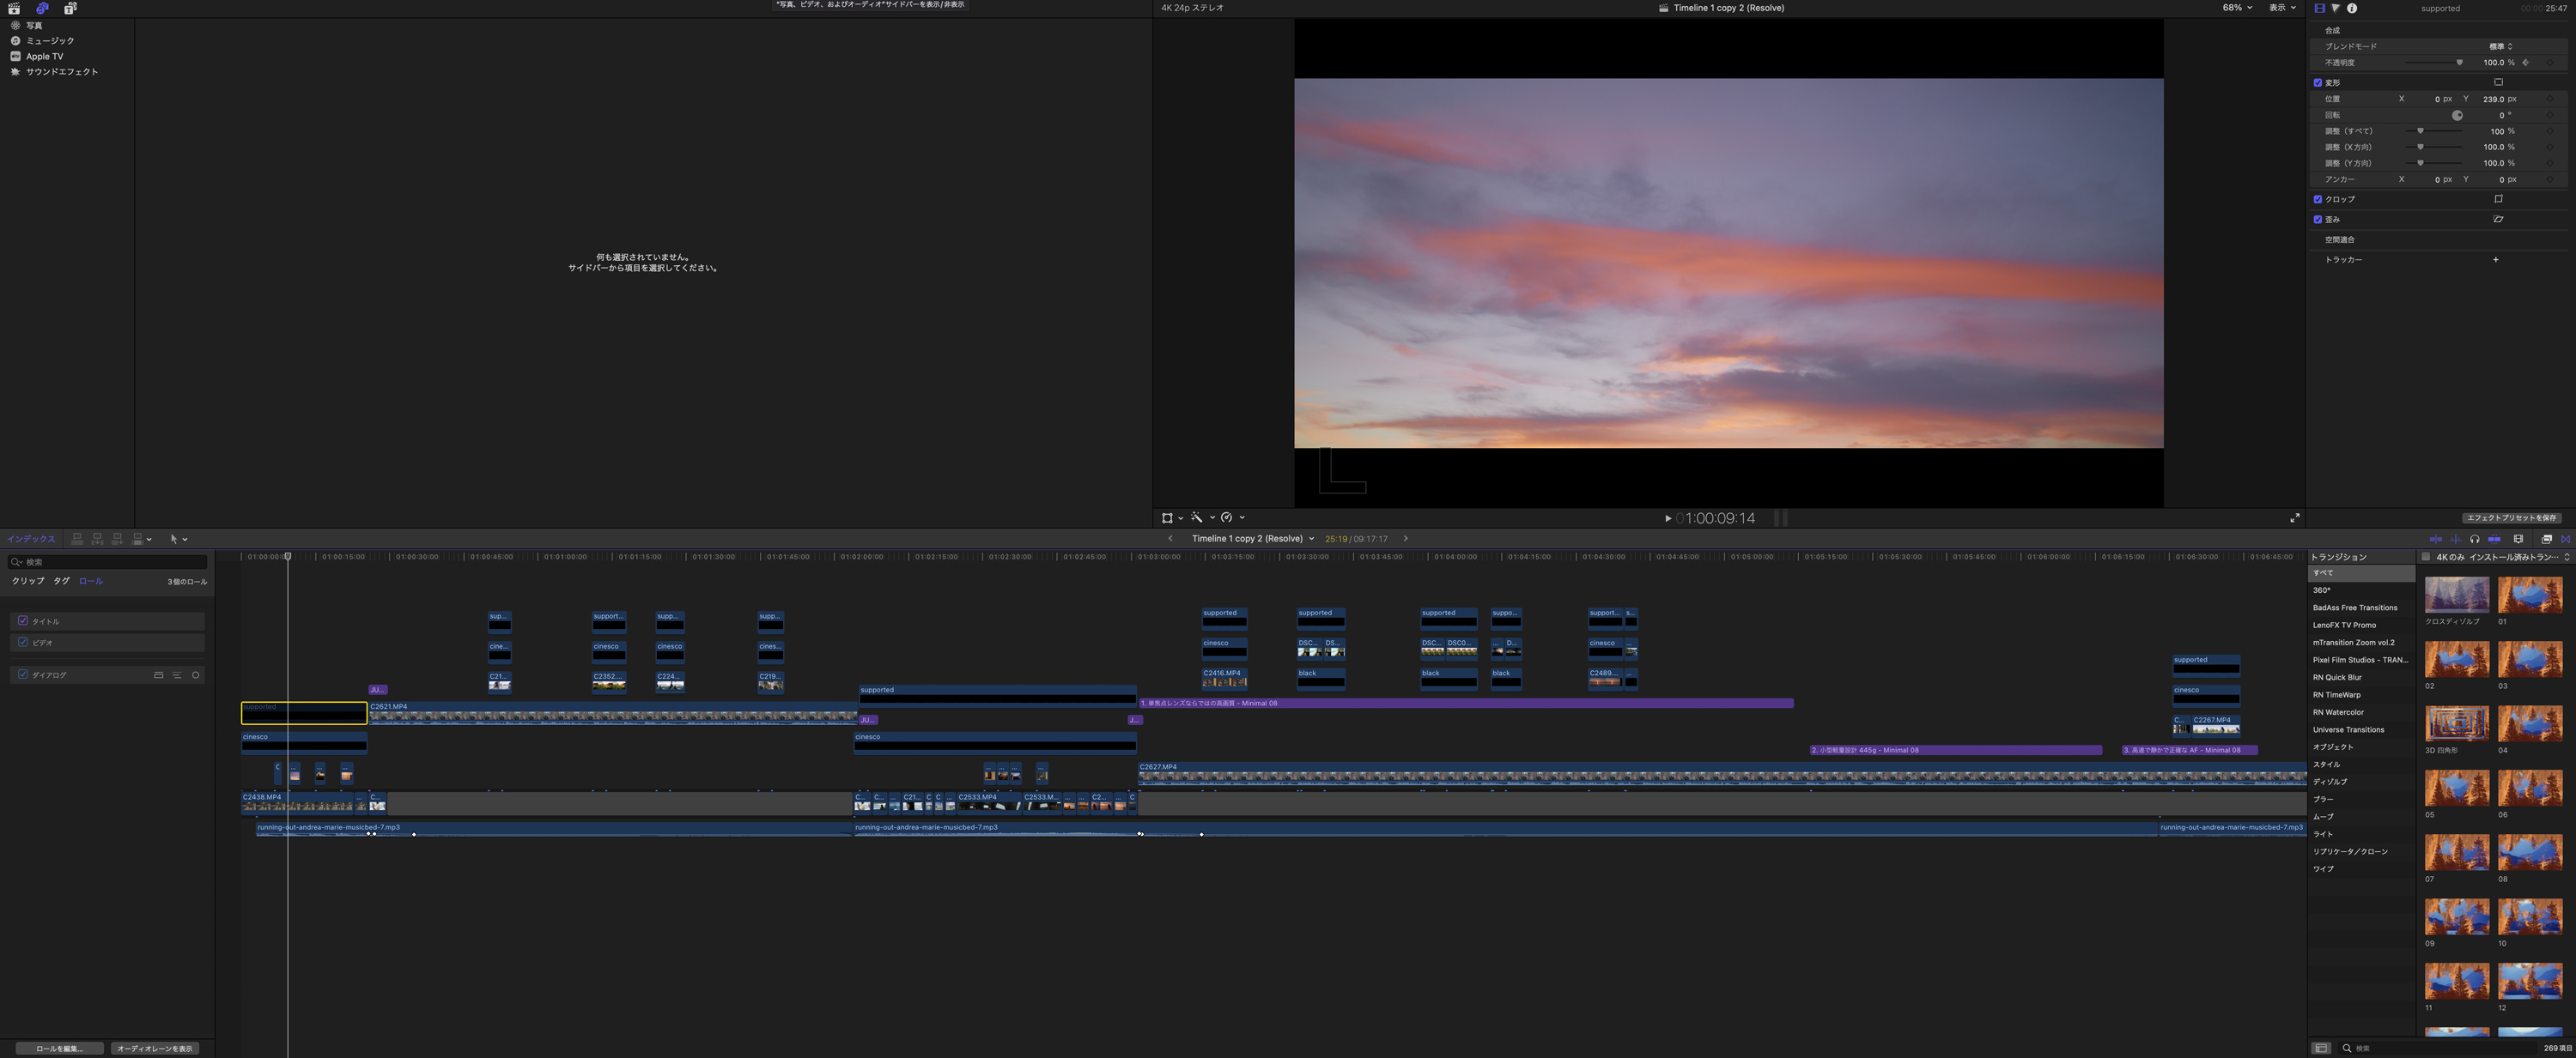Image resolution: width=2576 pixels, height=1058 pixels.
Task: Expand the Timeline 1 copy 2 project dropdown
Action: pyautogui.click(x=1311, y=539)
